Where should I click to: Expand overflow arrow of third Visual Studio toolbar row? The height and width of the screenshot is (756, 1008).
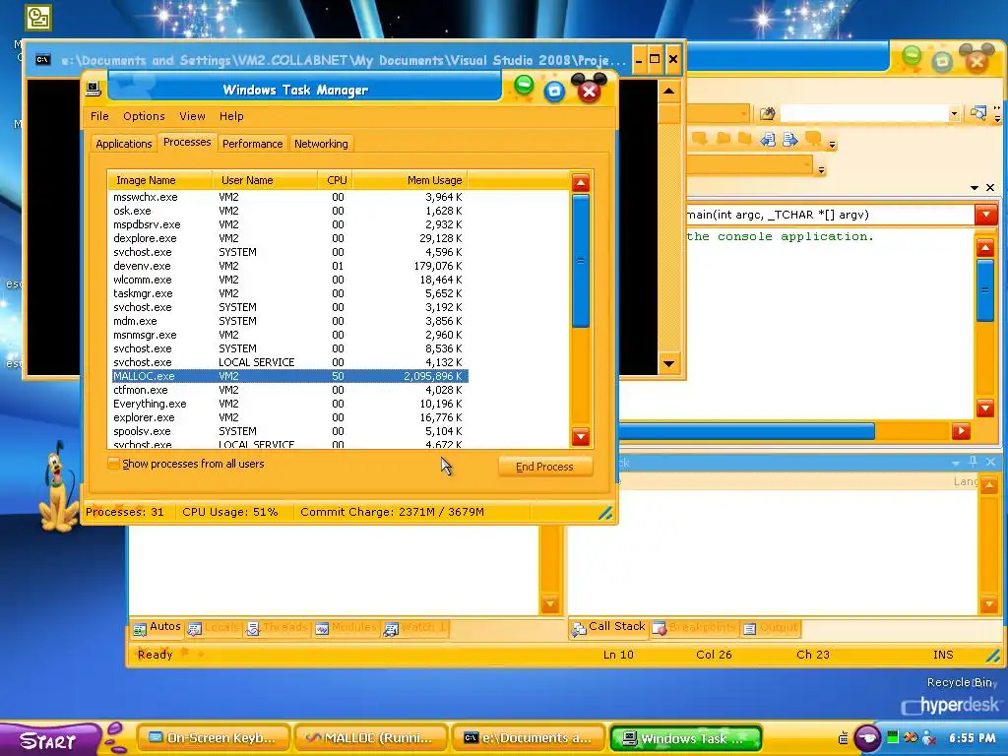point(821,169)
